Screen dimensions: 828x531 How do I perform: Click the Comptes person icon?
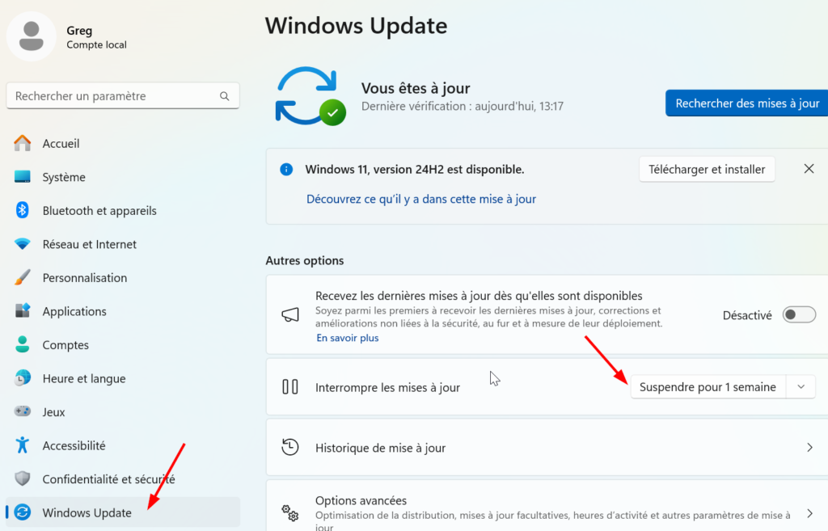22,344
